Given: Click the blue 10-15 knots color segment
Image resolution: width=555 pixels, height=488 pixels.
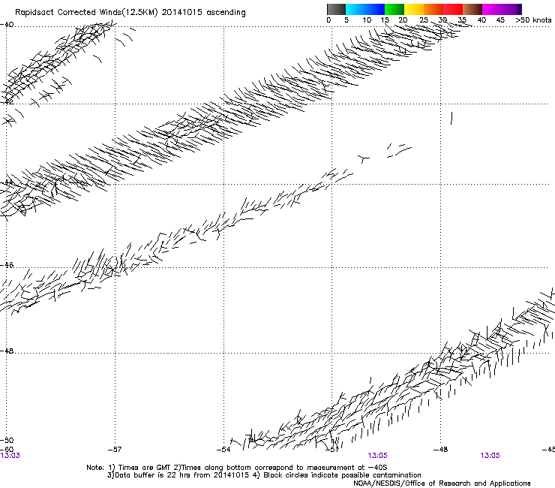Looking at the screenshot, I should pyautogui.click(x=375, y=9).
